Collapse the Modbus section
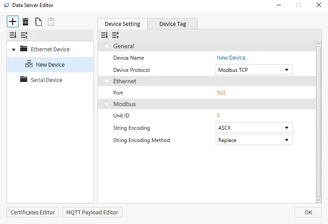Viewport: 328px width, 224px height. 106,104
